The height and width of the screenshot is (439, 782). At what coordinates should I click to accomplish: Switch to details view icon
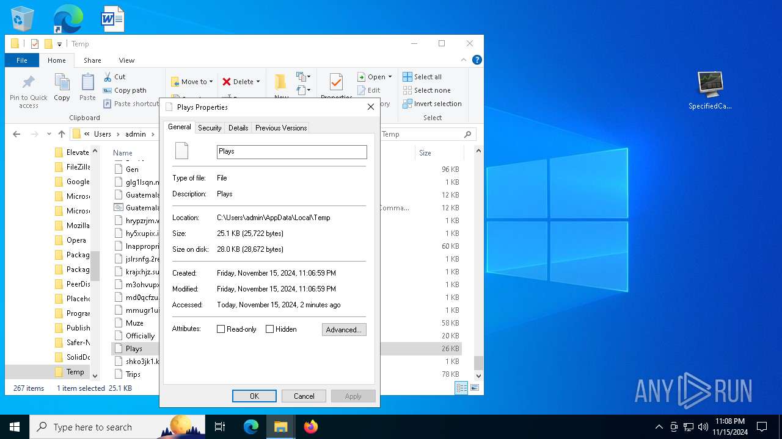pyautogui.click(x=461, y=388)
